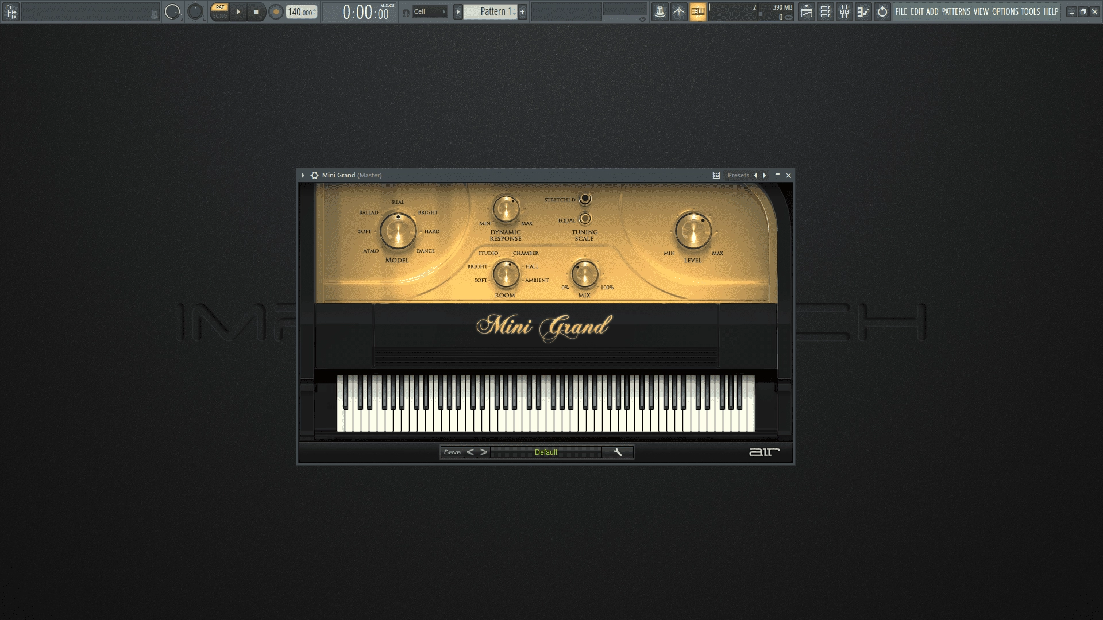Open the EDIT menu

tap(917, 11)
